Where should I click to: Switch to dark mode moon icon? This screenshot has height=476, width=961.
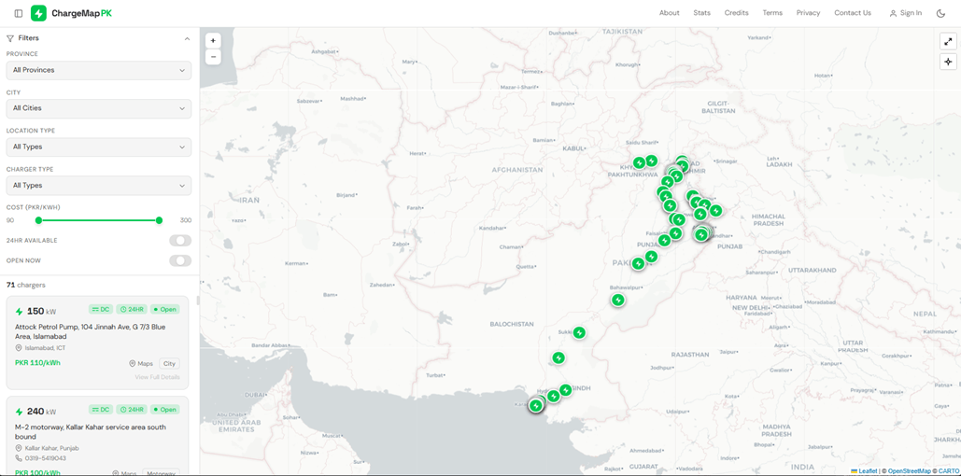[x=940, y=13]
